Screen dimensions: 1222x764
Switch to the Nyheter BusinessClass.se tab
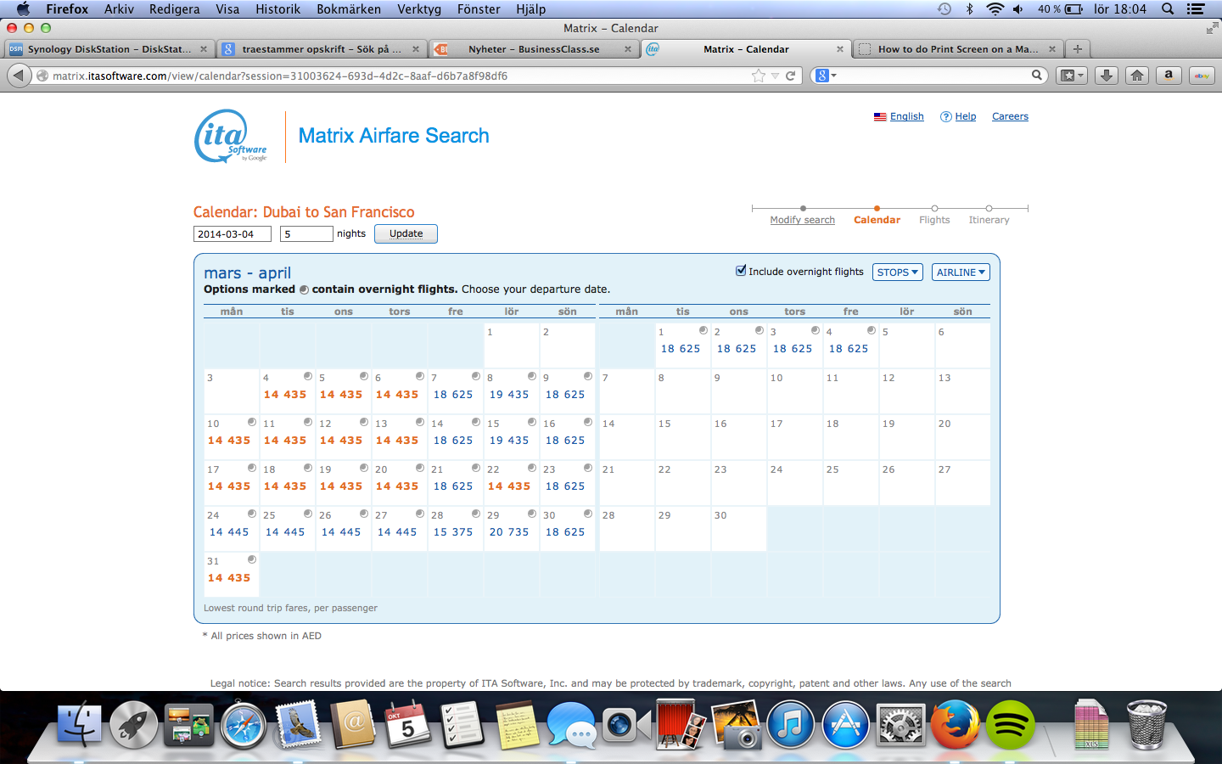click(534, 49)
